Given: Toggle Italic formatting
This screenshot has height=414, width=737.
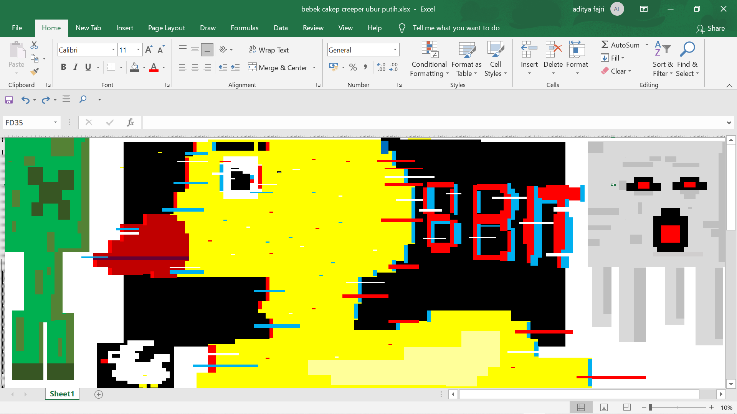Looking at the screenshot, I should pos(76,67).
